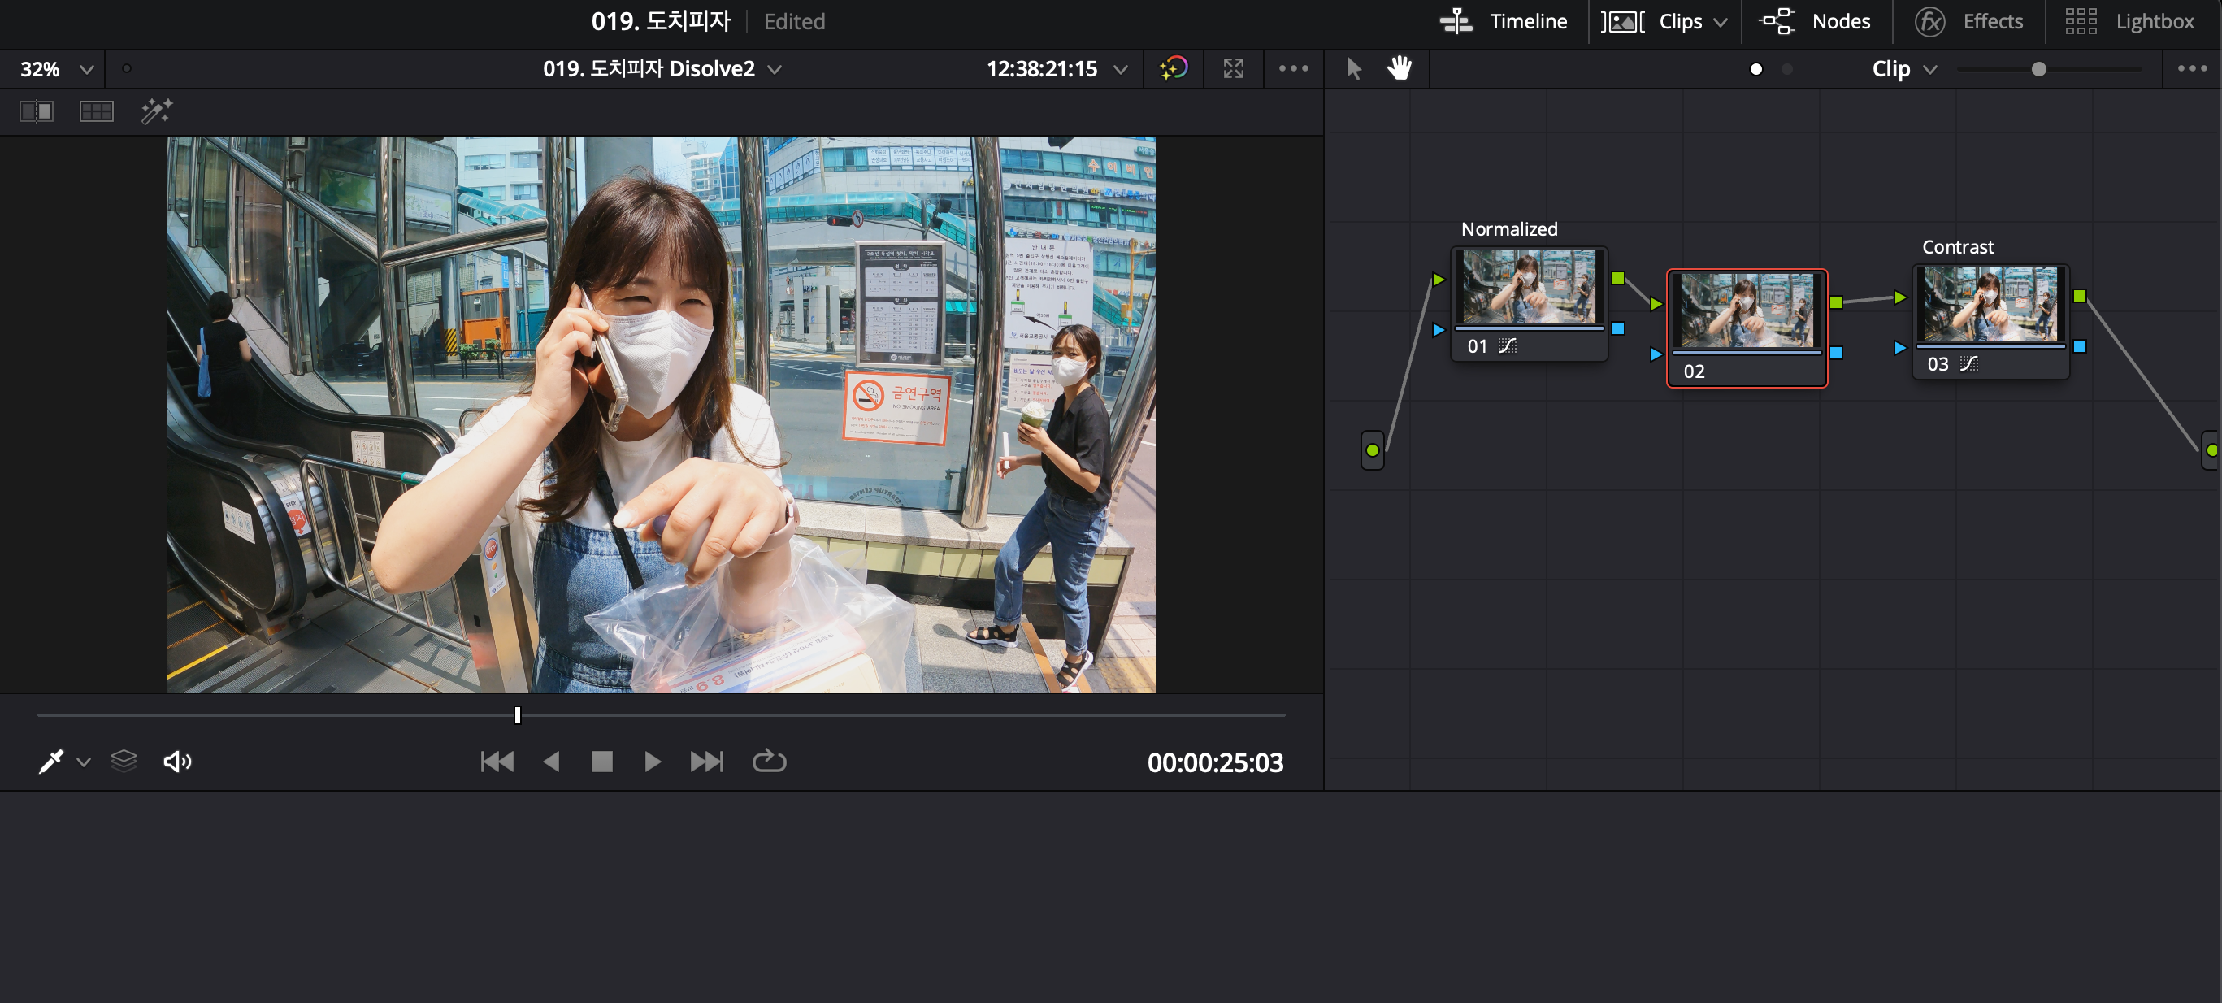2222x1003 pixels.
Task: Click the magic wand highlight icon
Action: click(156, 111)
